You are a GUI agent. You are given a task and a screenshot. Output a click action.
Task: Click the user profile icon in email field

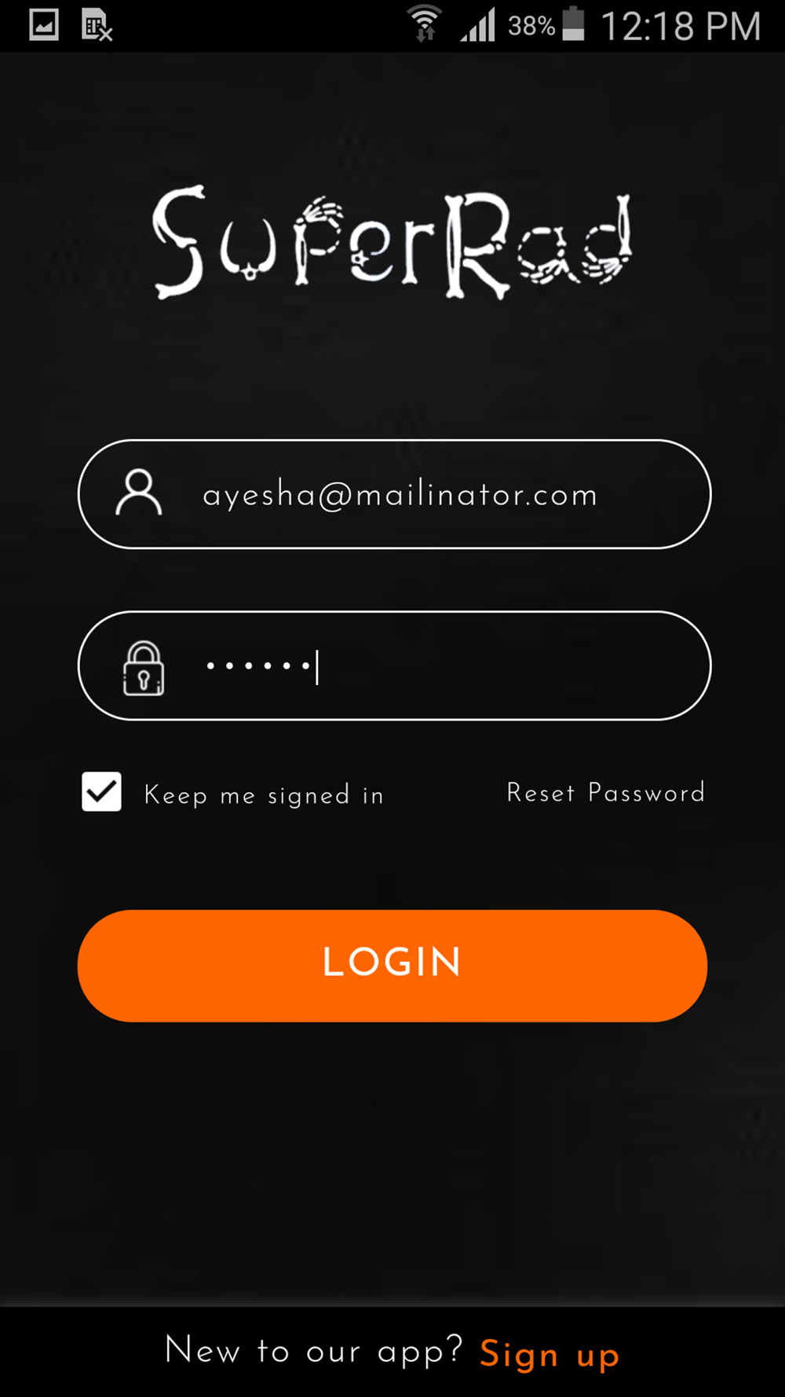pyautogui.click(x=139, y=493)
